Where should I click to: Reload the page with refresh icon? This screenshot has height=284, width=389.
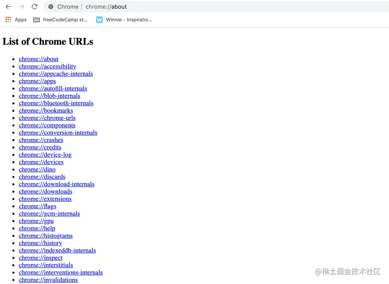tap(34, 7)
